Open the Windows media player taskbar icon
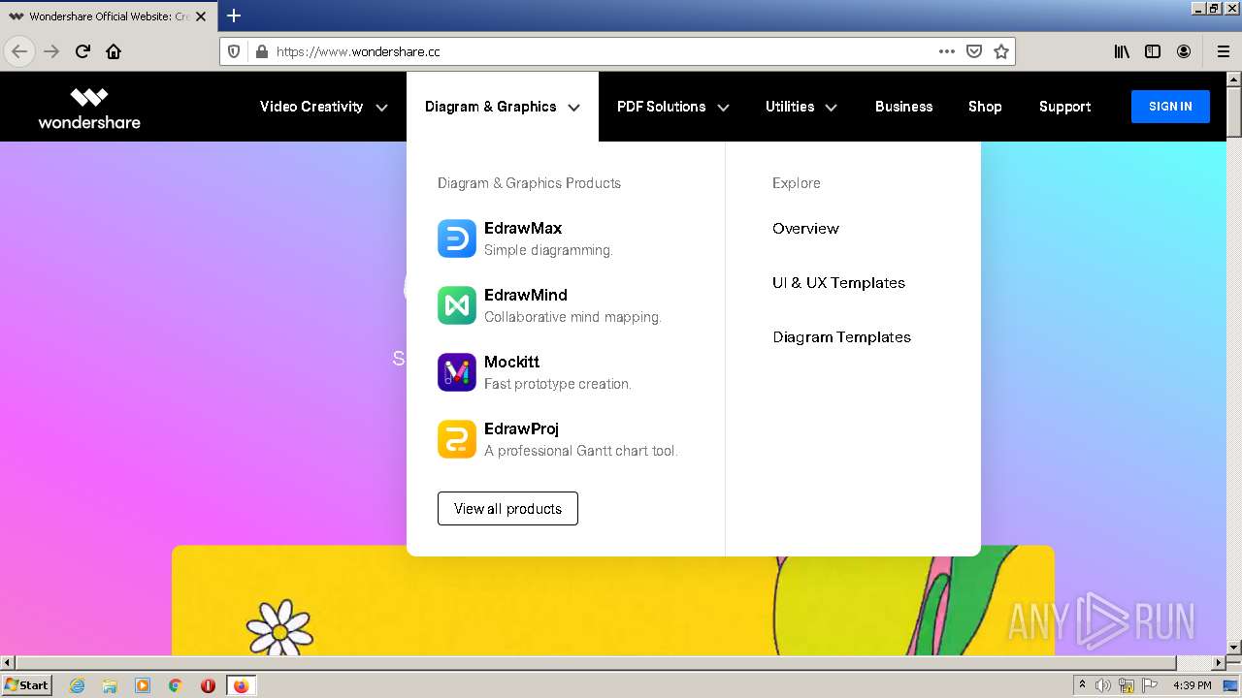Viewport: 1242px width, 698px height. pos(143,685)
